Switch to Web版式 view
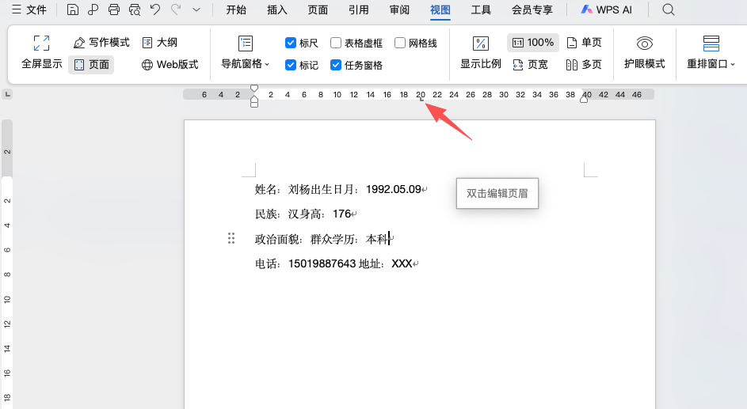747x409 pixels. (170, 65)
